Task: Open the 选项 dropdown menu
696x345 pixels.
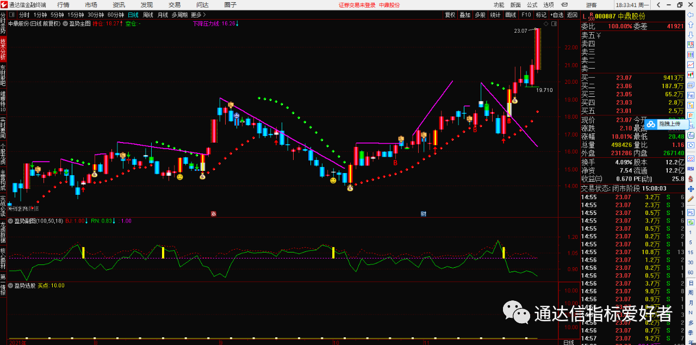Action: click(x=549, y=4)
